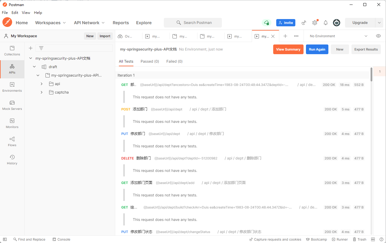Open the tab options ellipsis menu
Viewport: 386px width, 243px height.
click(x=296, y=36)
